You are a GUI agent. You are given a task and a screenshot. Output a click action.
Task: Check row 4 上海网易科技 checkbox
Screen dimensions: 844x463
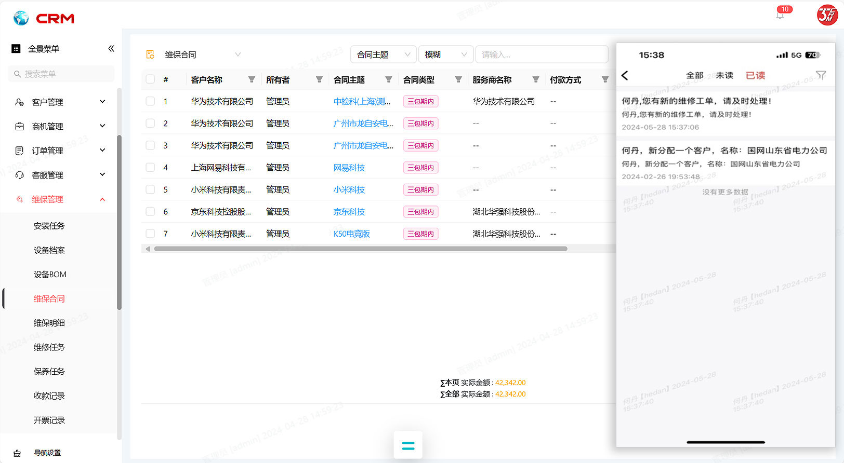[150, 167]
